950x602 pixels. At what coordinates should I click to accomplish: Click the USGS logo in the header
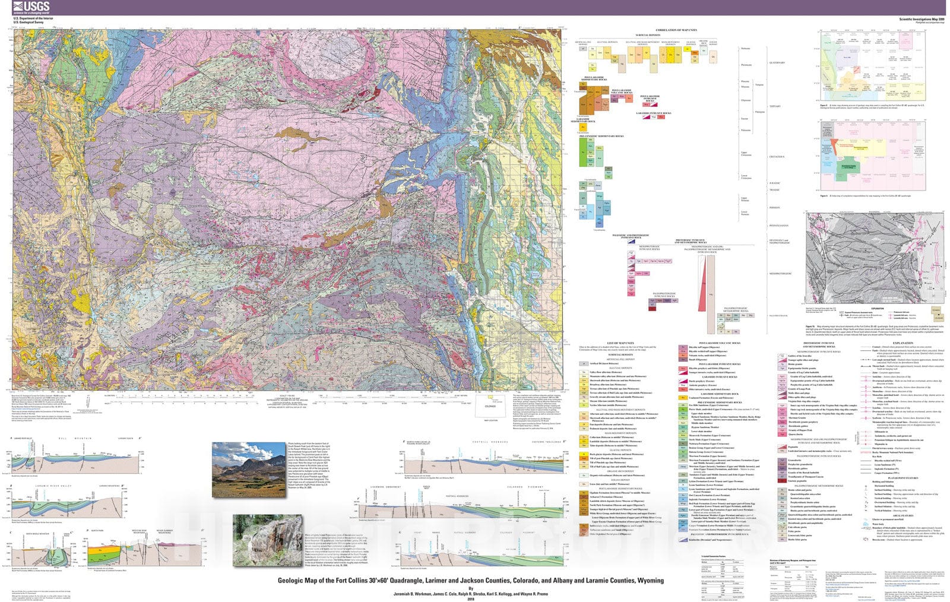(30, 7)
